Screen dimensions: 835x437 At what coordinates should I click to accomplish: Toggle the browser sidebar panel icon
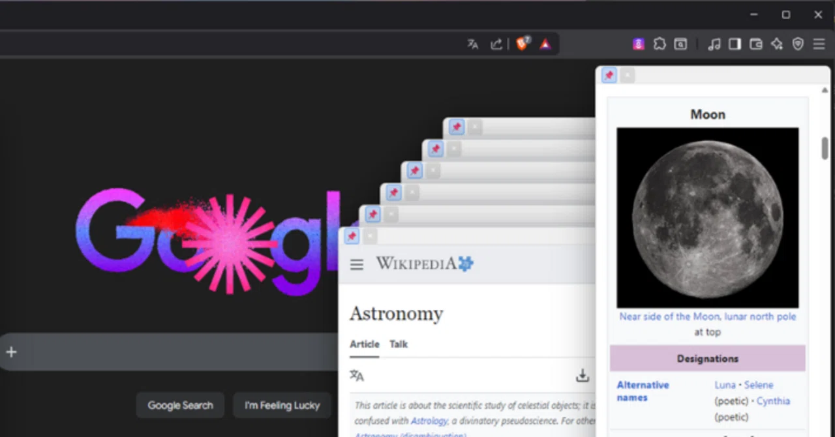point(735,44)
